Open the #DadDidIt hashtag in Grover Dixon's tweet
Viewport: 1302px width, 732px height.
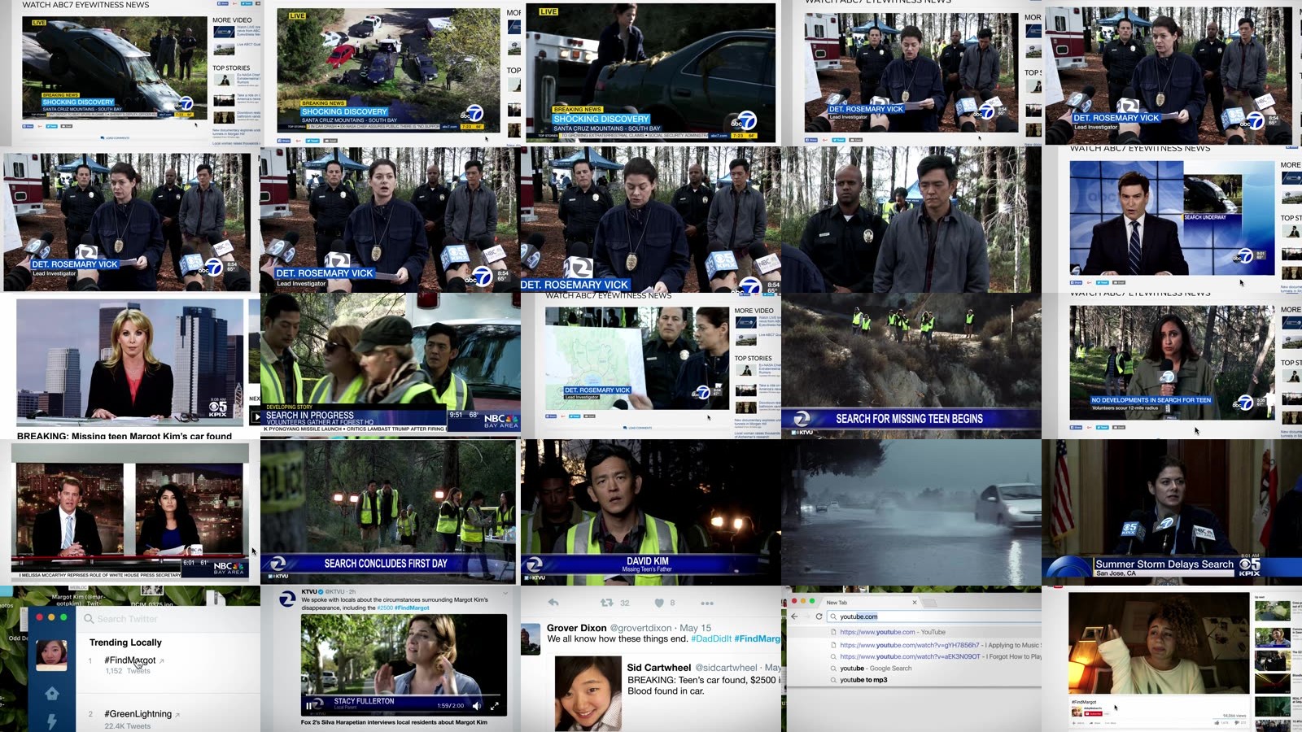tap(711, 639)
